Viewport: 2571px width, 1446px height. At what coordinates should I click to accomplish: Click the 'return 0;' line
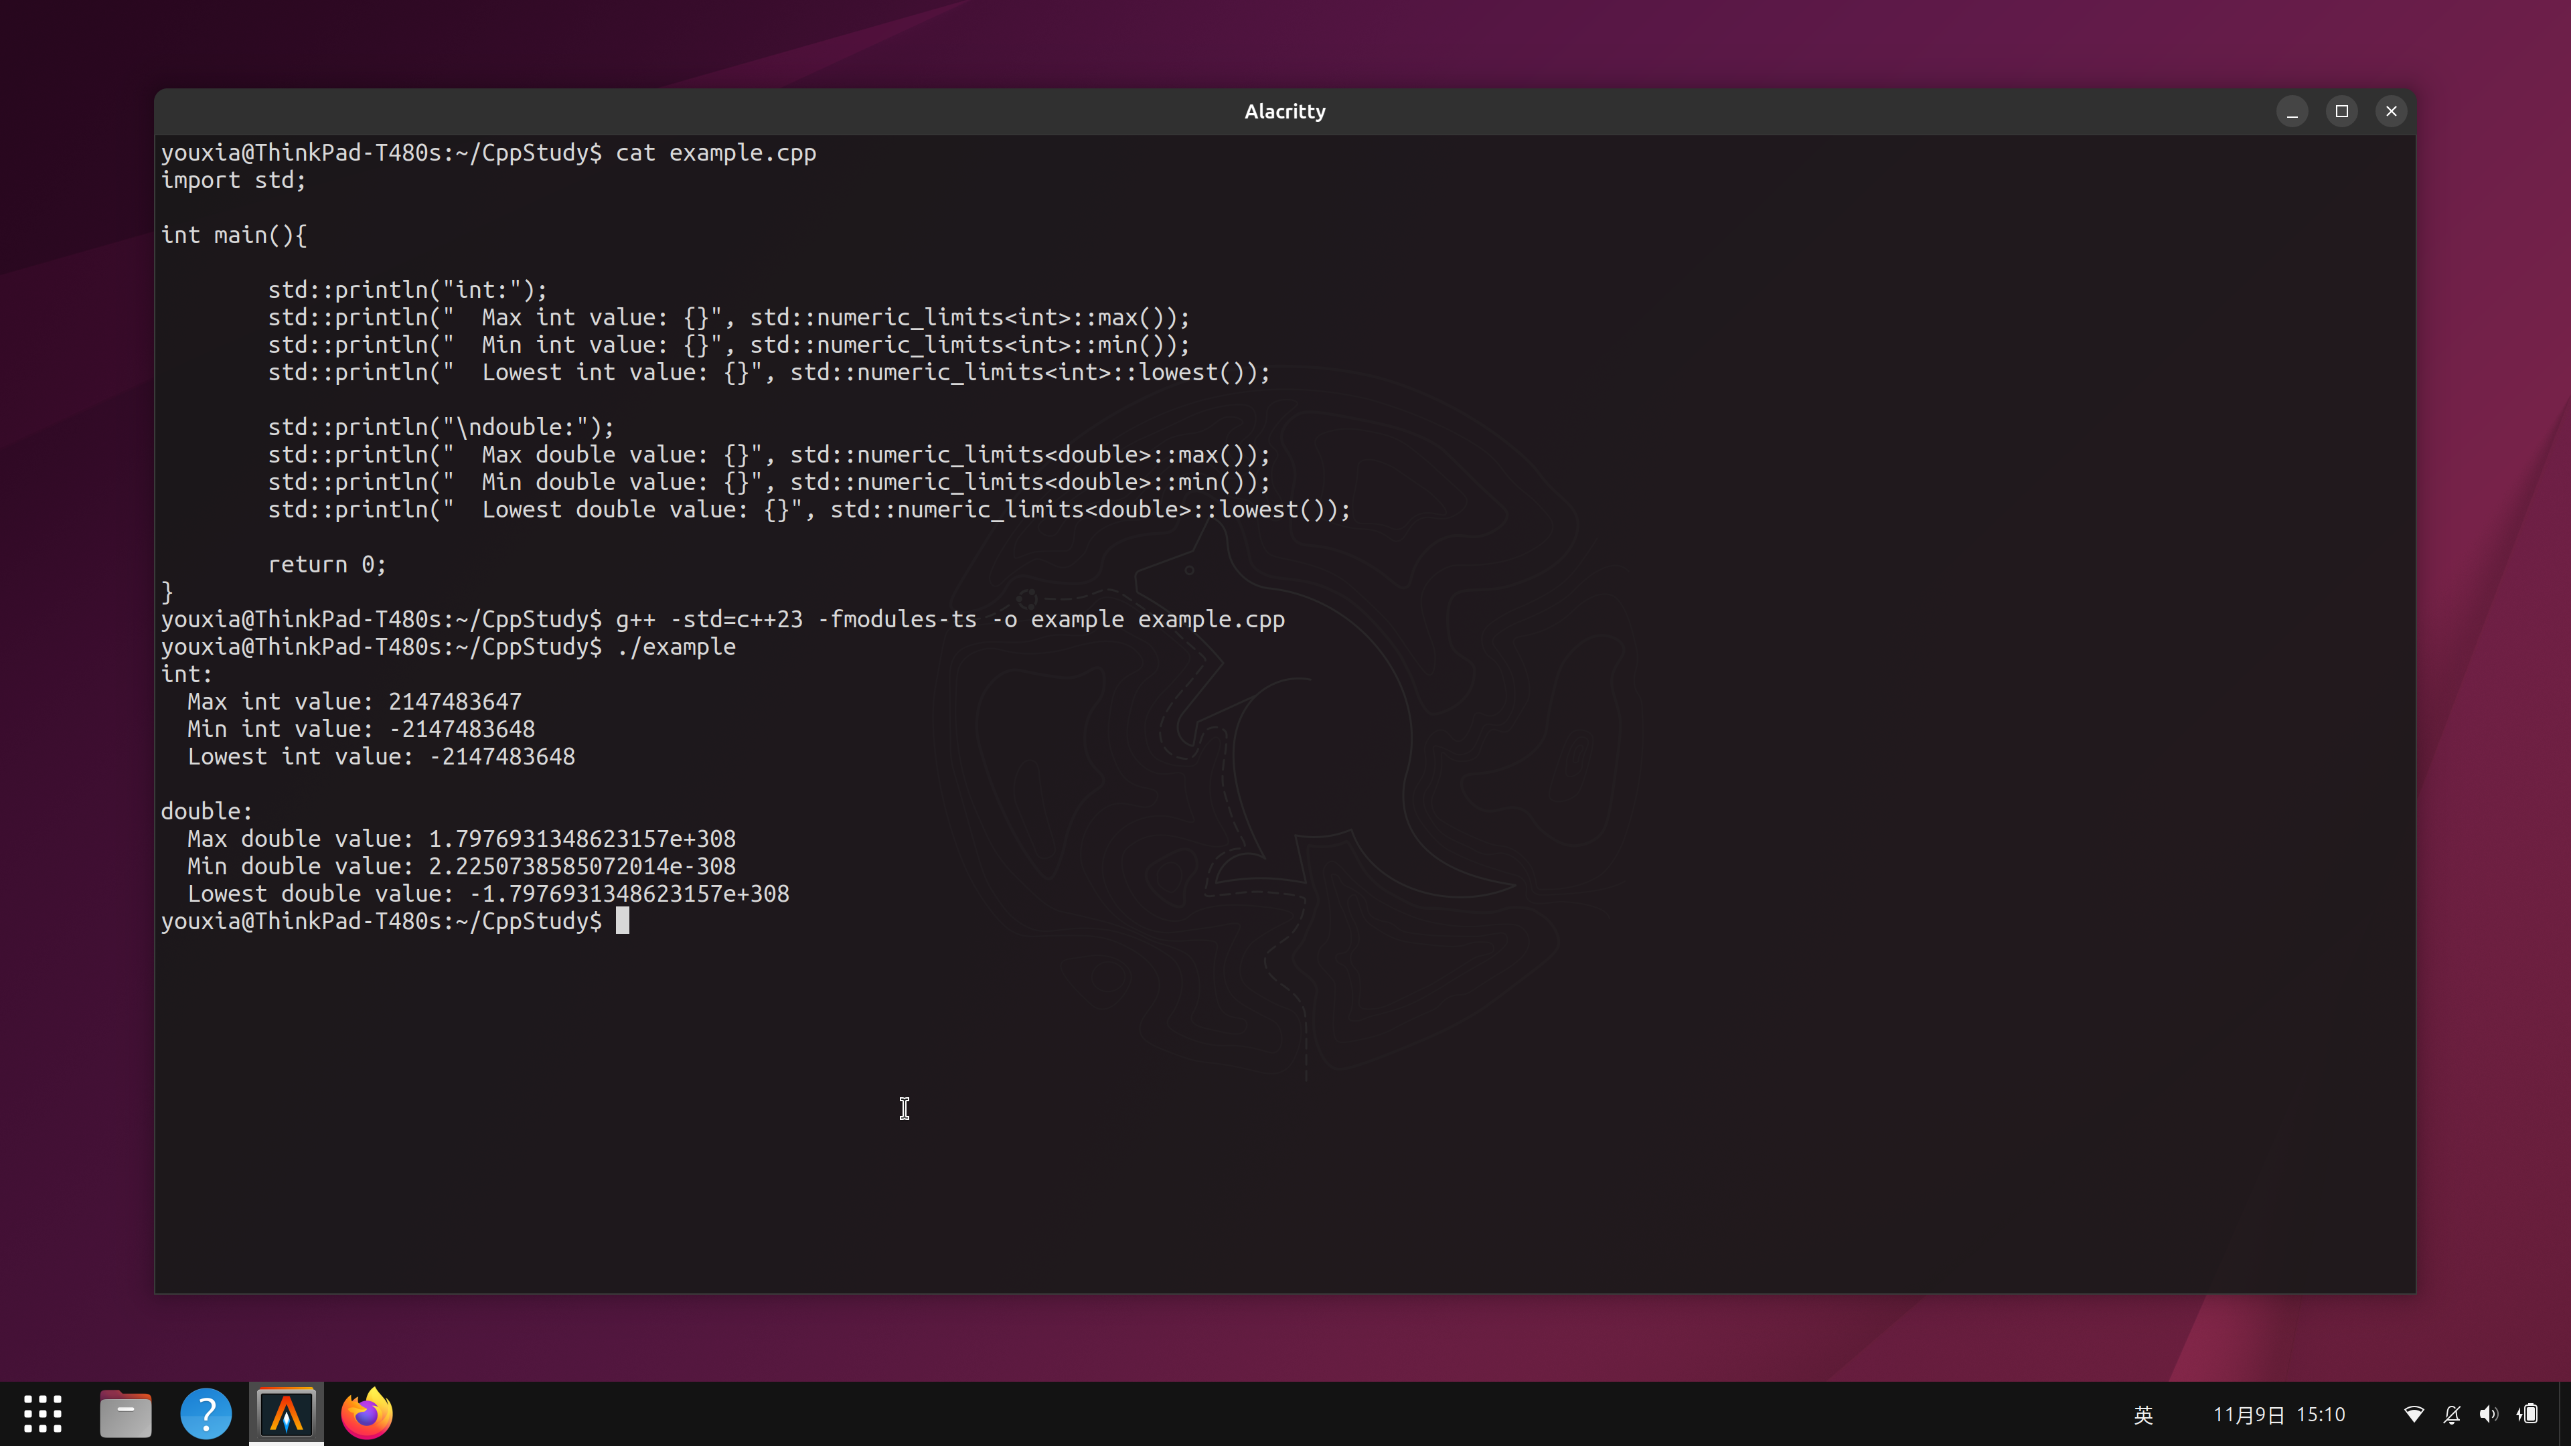tap(326, 565)
